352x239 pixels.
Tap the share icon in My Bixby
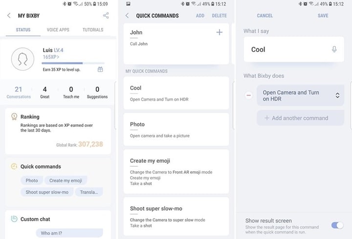(106, 16)
